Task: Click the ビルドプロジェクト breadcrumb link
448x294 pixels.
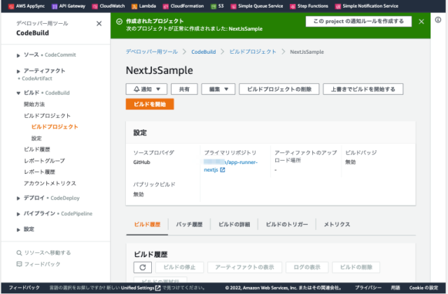Action: (253, 52)
